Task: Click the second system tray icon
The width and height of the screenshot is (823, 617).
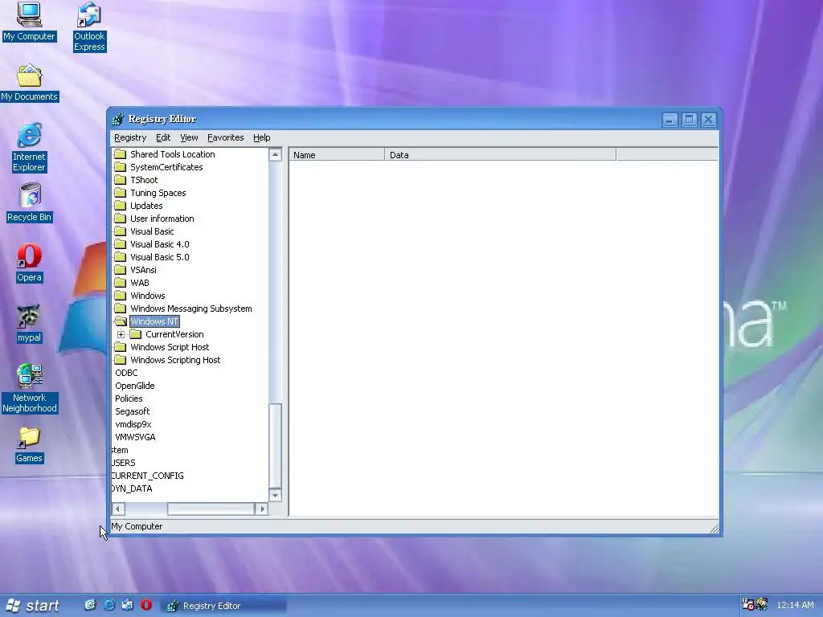Action: pyautogui.click(x=762, y=604)
